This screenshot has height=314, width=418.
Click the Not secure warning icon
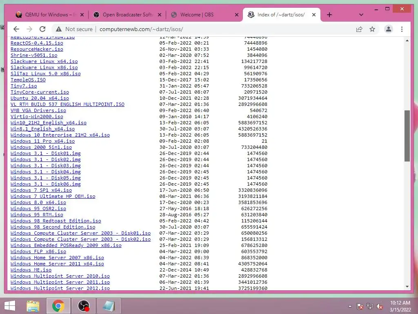click(59, 29)
